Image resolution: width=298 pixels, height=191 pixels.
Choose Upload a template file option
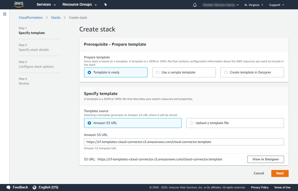235,123
